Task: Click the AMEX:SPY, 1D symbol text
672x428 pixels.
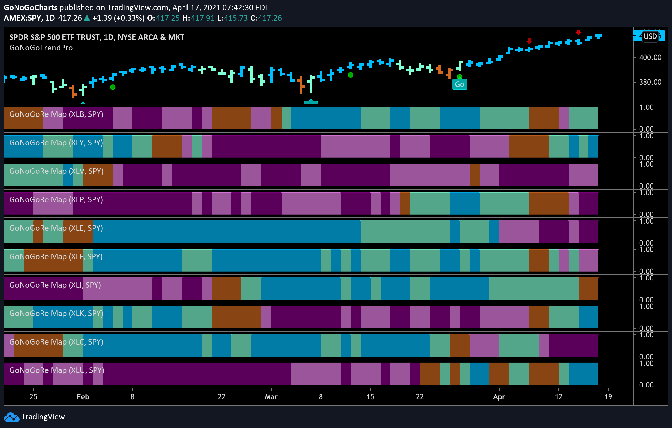Action: click(x=29, y=18)
